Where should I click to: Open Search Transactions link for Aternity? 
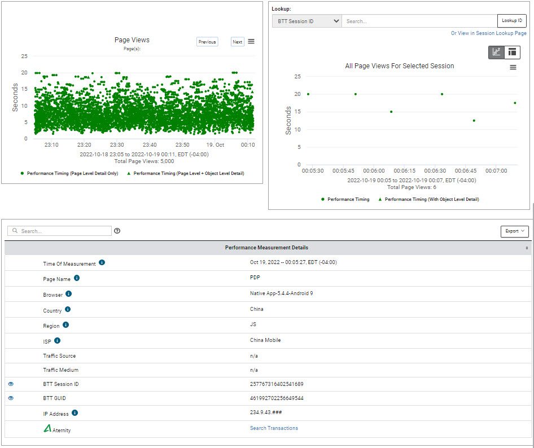click(274, 428)
